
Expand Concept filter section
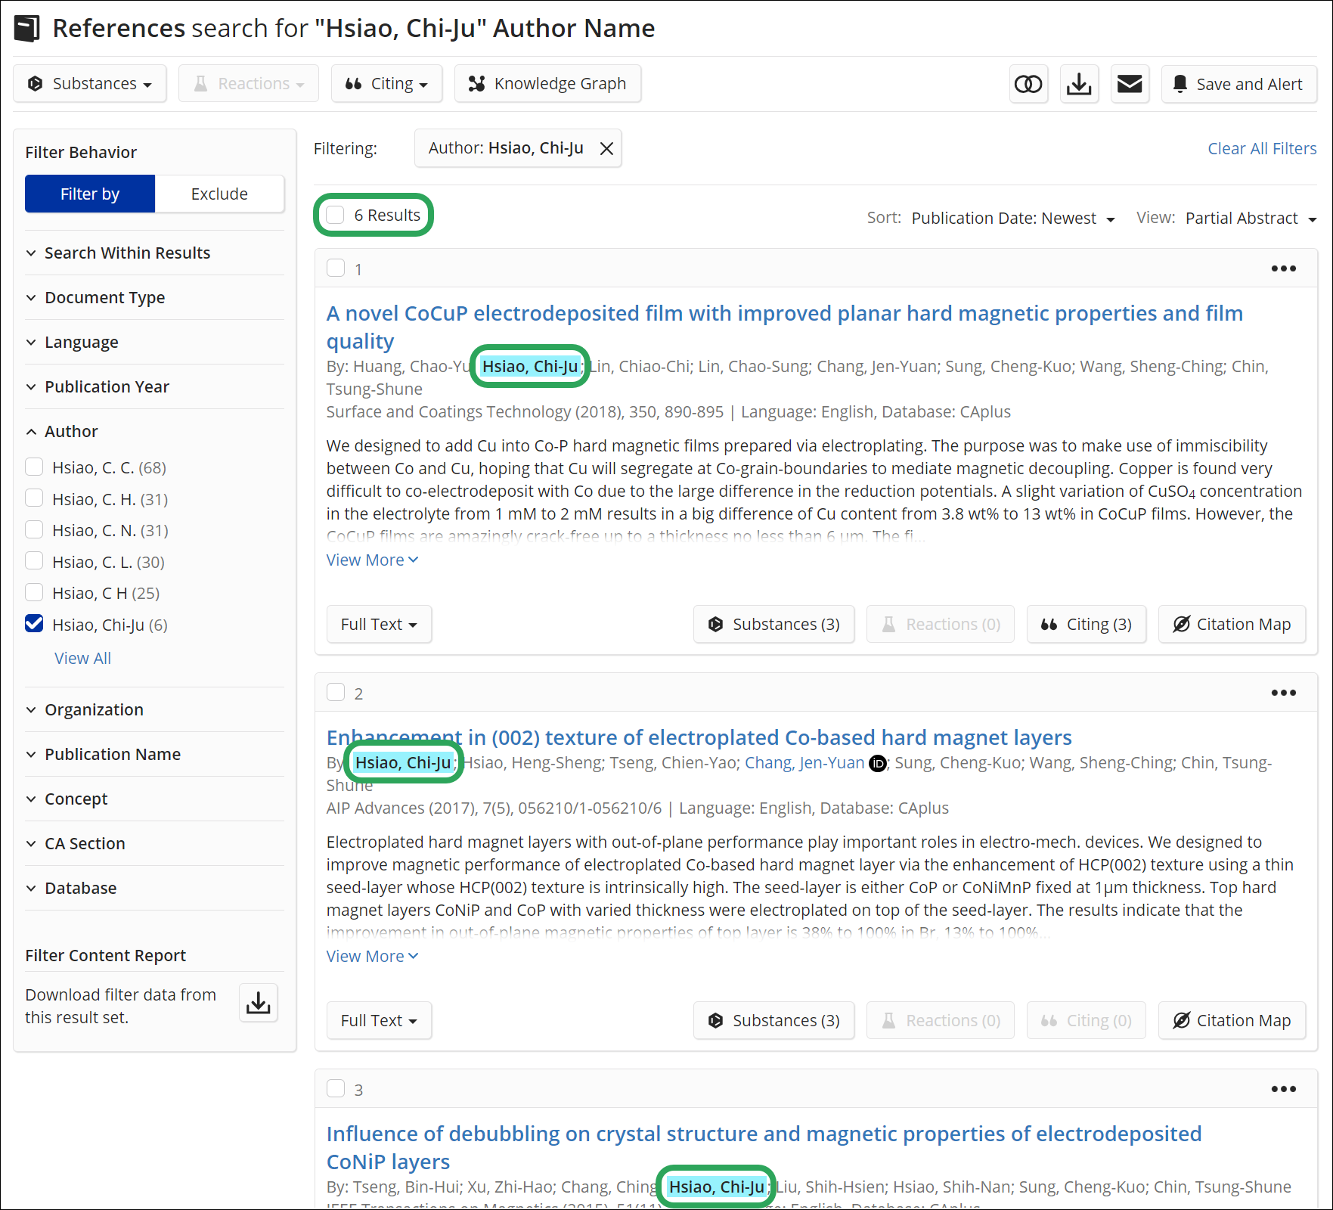pyautogui.click(x=154, y=799)
